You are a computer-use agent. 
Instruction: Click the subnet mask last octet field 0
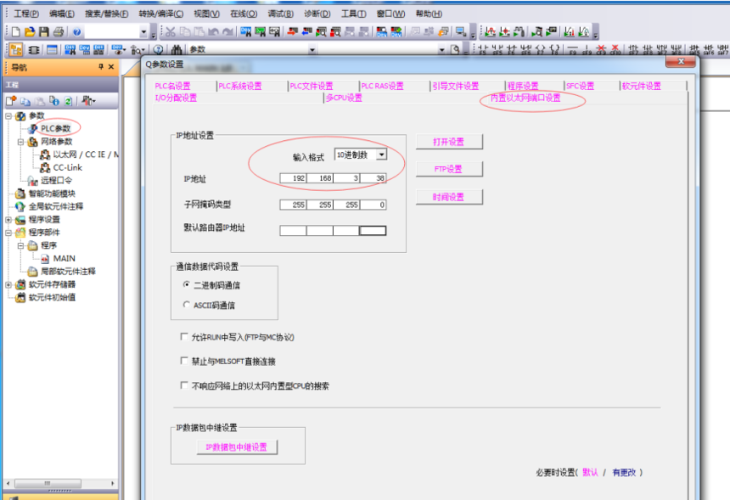(x=373, y=205)
